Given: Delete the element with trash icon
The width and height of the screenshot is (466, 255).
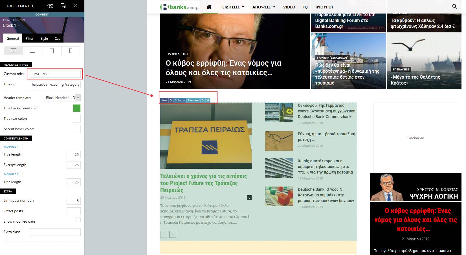Looking at the screenshot, I should (x=208, y=100).
